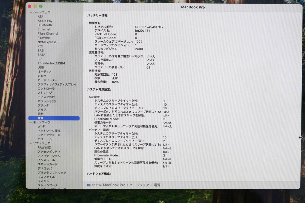Viewport: 305px width, 203px height.
Task: Open Wi-Fi network information
Action: pos(42,126)
